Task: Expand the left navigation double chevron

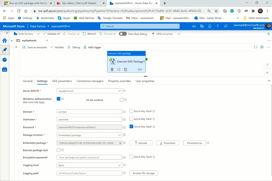Action: pos(7,33)
